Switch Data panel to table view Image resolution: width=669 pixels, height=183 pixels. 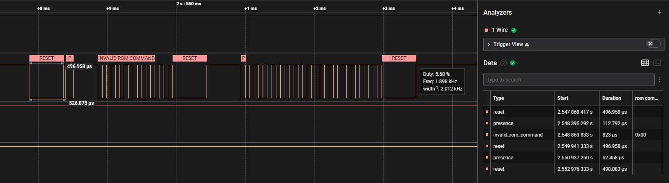[x=645, y=63]
